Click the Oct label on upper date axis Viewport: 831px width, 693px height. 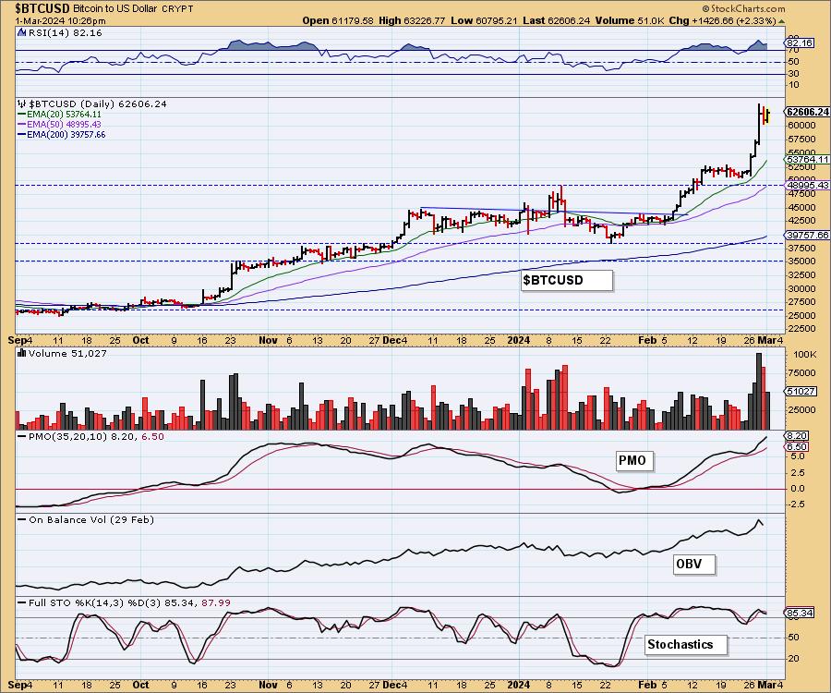[x=141, y=340]
